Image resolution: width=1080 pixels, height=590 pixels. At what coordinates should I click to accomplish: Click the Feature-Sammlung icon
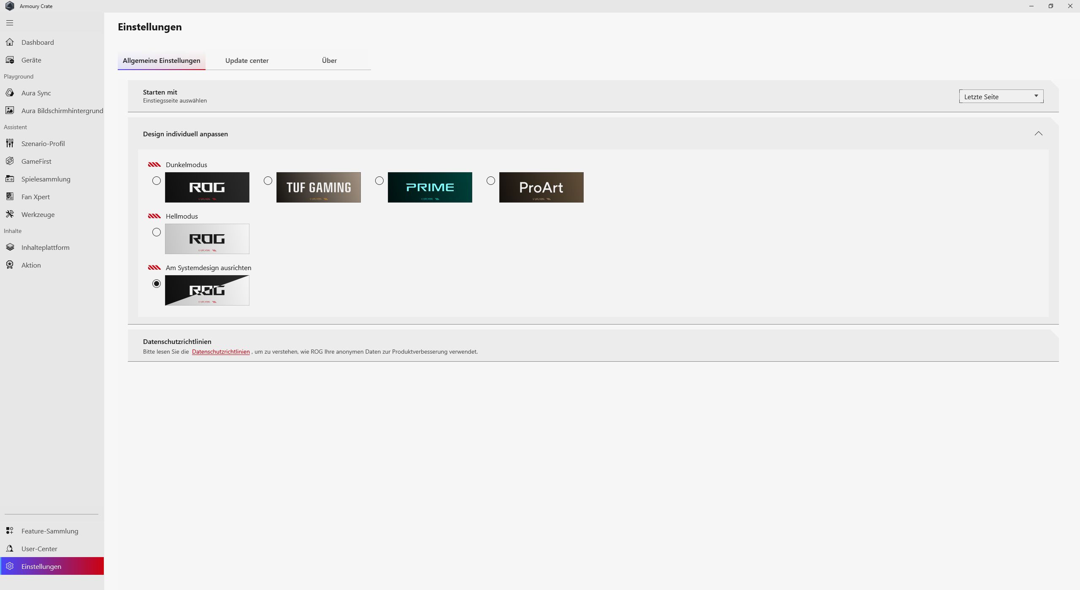coord(10,531)
